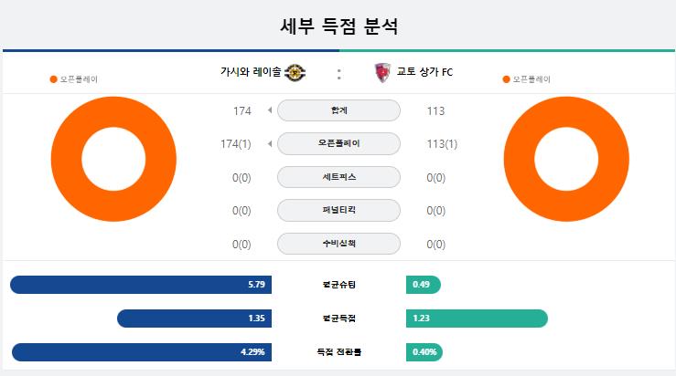Click the green 0.49 average shots bar
Image resolution: width=676 pixels, height=376 pixels.
424,285
